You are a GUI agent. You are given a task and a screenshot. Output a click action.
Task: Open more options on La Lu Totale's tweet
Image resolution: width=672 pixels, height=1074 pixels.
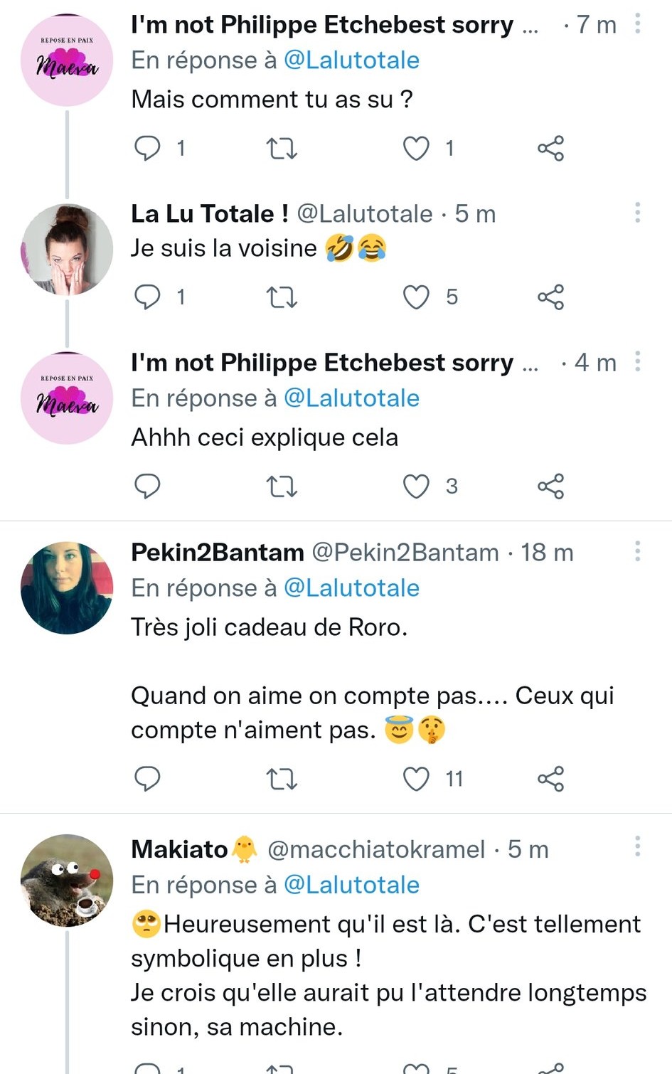(x=638, y=212)
